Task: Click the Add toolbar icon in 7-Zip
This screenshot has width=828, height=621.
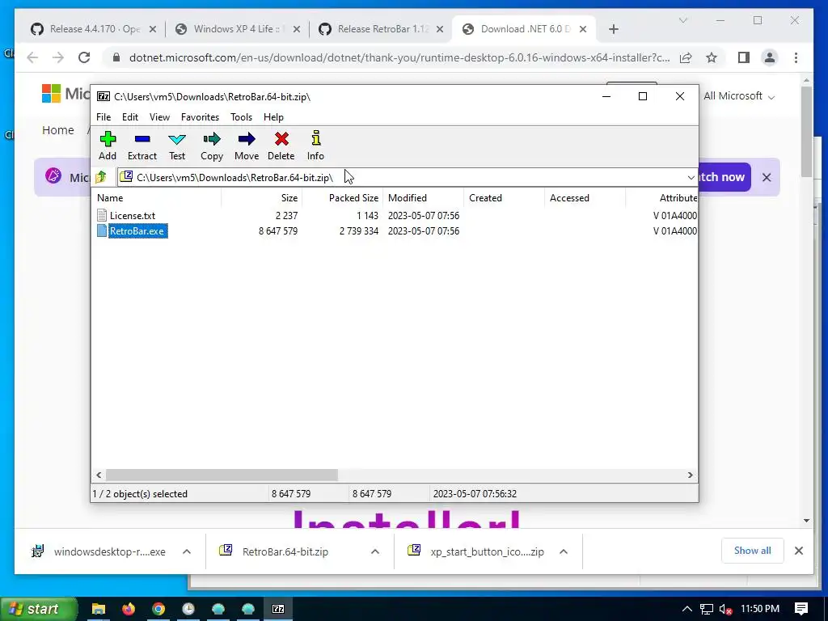Action: tap(108, 146)
